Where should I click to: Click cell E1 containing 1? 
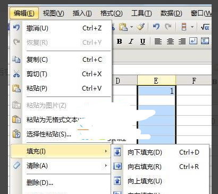point(156,91)
